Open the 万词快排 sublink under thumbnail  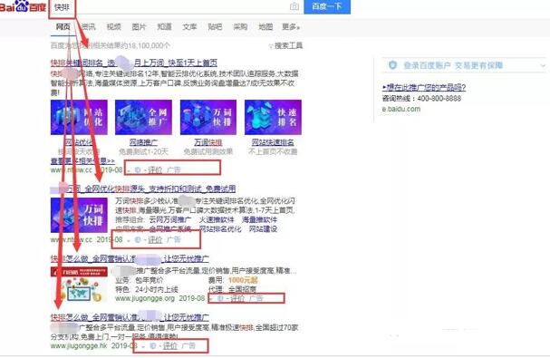click(208, 142)
